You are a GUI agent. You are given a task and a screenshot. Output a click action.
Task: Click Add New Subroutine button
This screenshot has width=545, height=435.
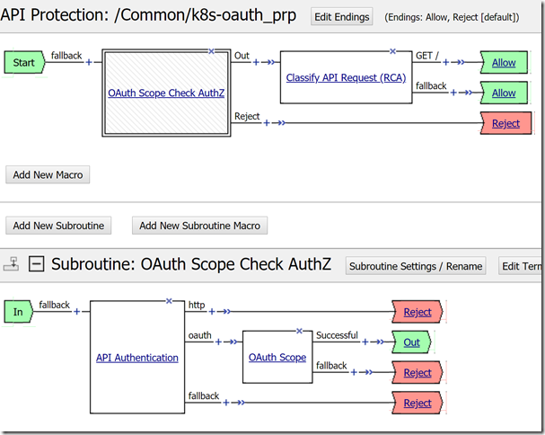tap(59, 226)
